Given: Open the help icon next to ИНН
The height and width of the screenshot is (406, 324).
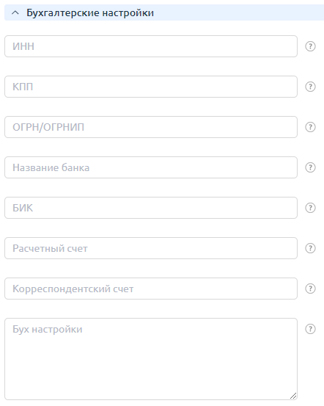Looking at the screenshot, I should [310, 46].
